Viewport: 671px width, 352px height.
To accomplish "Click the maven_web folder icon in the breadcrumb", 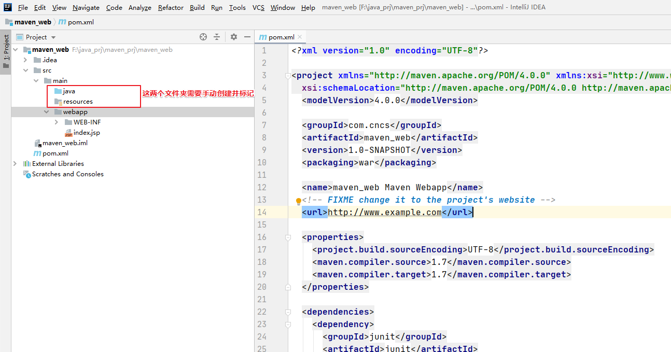I will click(x=9, y=22).
